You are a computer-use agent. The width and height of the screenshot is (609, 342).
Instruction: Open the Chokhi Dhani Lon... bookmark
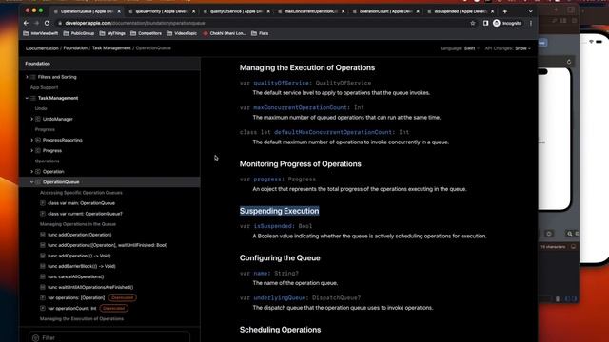tap(225, 33)
